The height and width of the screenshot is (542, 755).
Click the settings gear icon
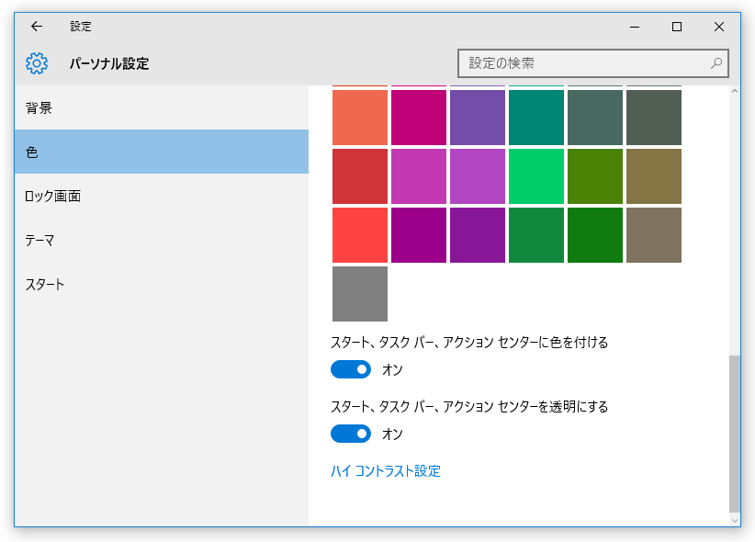[x=37, y=63]
